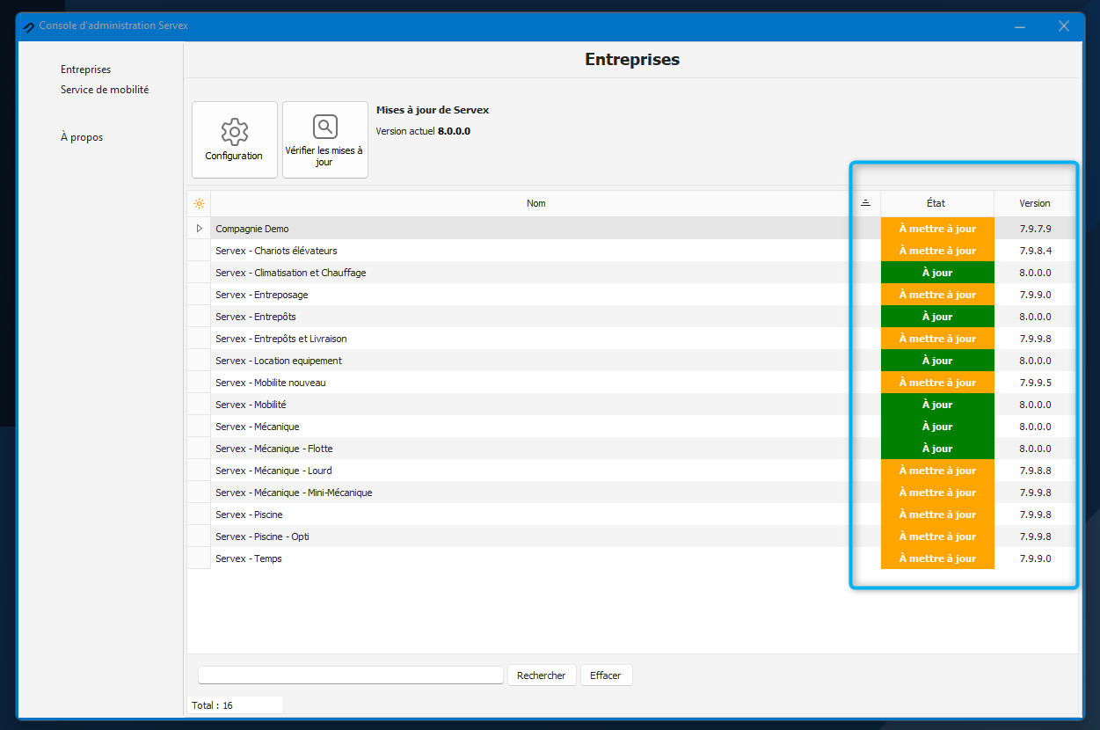Minimize the Servex console window
Viewport: 1100px width, 730px height.
[1020, 26]
